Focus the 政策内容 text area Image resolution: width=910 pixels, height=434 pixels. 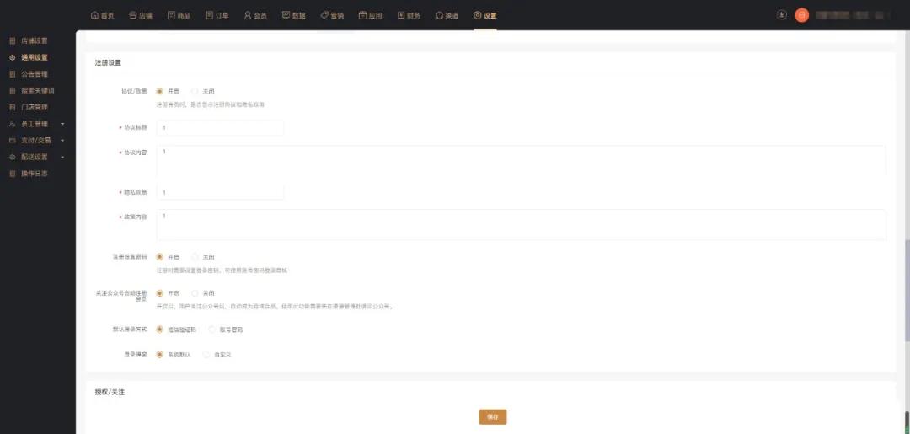522,224
